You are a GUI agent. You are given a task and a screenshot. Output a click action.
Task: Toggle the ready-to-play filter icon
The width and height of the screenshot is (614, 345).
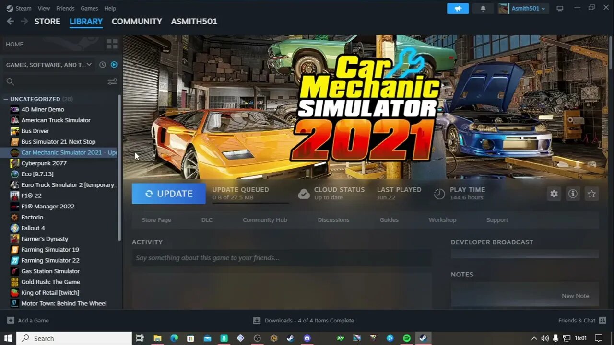point(114,65)
